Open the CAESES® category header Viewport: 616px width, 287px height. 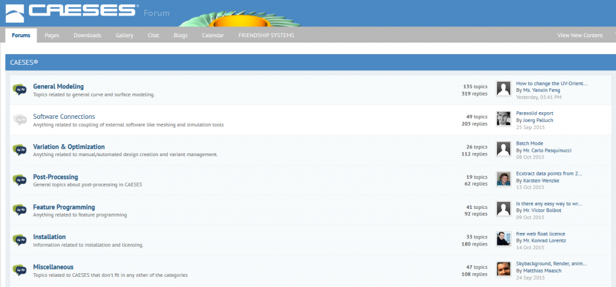click(x=24, y=62)
